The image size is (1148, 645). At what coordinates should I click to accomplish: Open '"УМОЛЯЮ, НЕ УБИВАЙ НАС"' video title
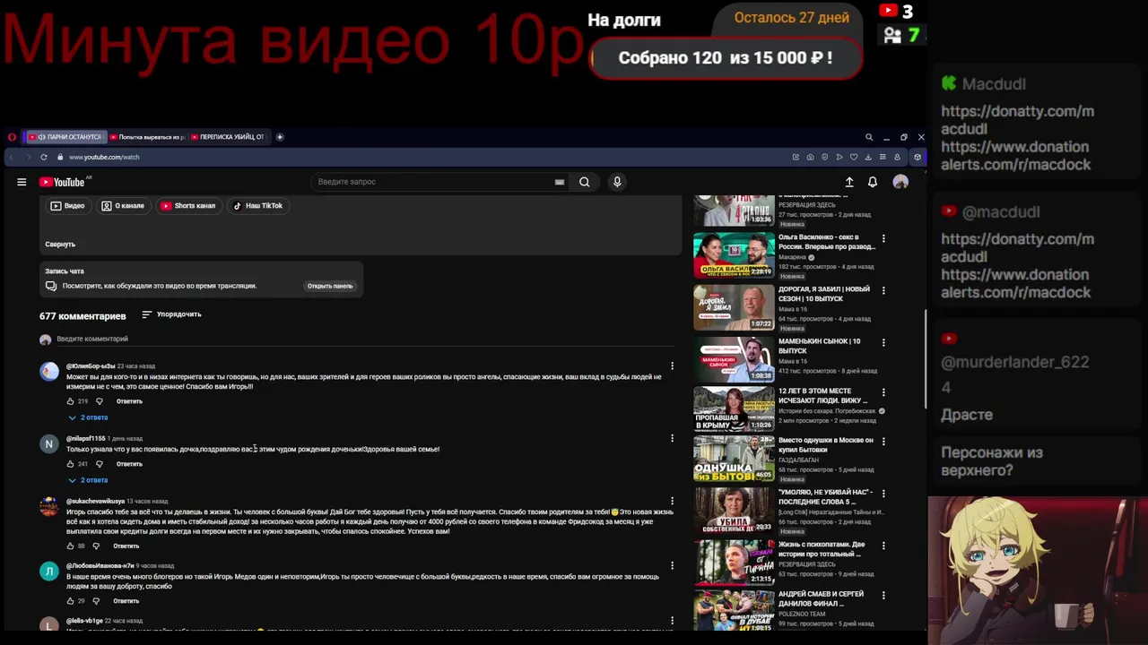tap(825, 497)
